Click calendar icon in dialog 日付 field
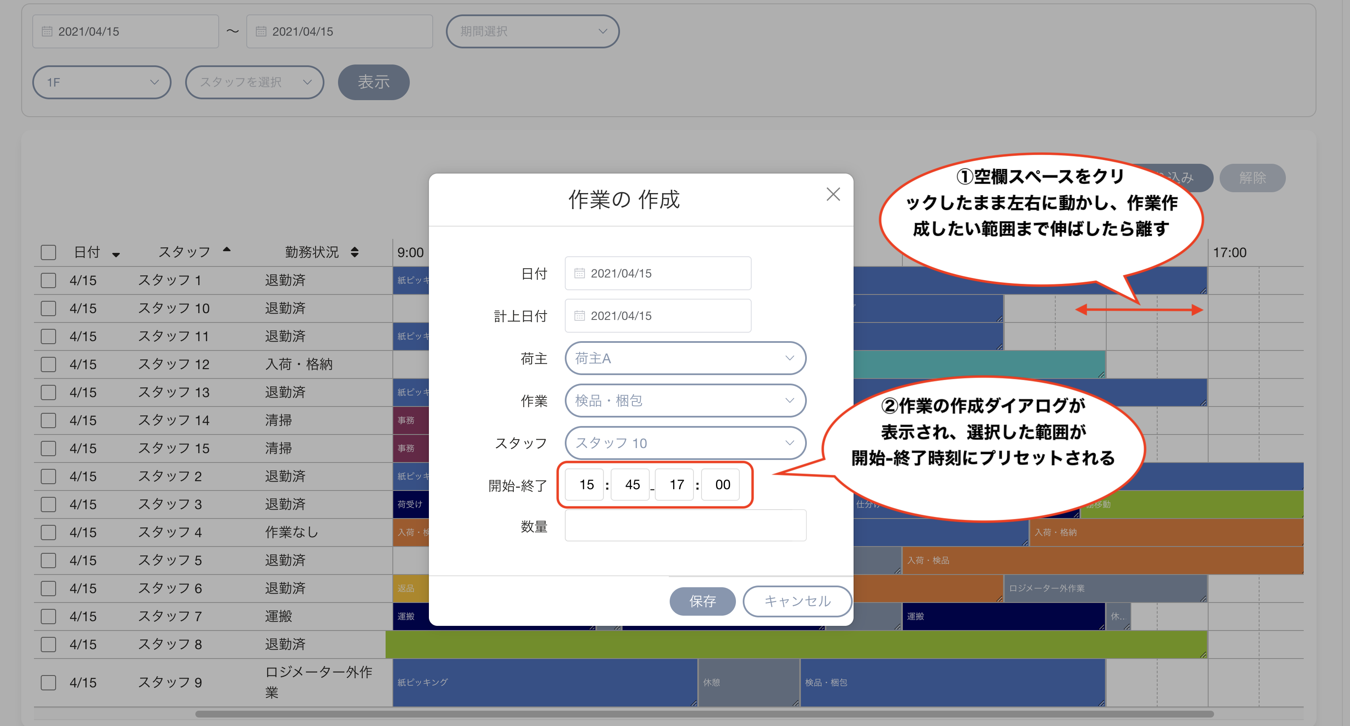1350x726 pixels. (x=579, y=273)
